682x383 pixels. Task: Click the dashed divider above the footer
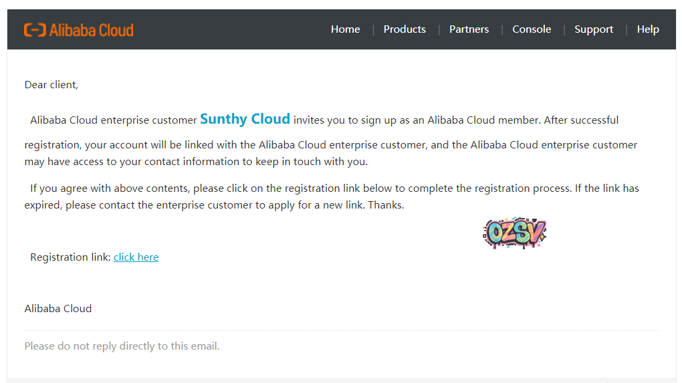pyautogui.click(x=341, y=330)
